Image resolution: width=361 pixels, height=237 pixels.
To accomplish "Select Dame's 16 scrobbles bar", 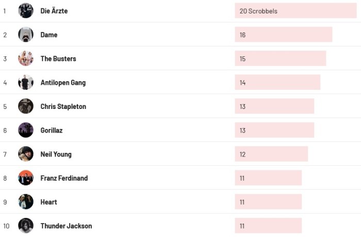I will (283, 35).
